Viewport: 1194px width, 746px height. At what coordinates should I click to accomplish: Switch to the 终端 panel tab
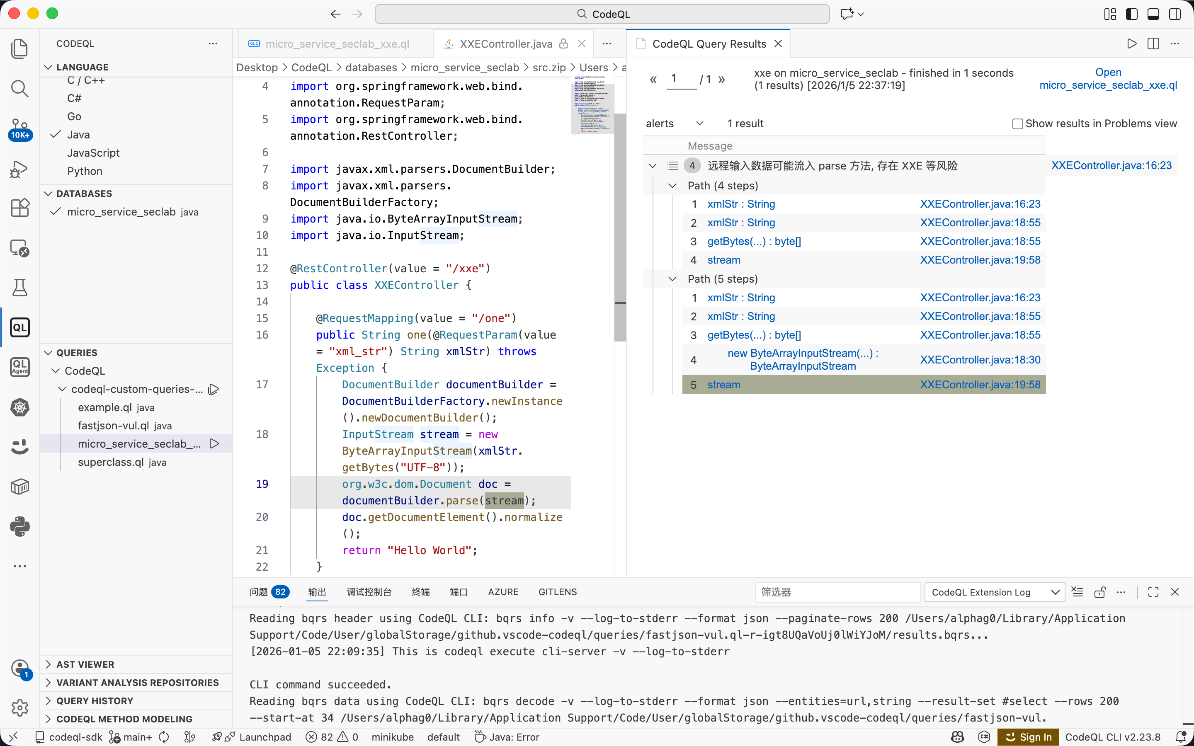click(420, 591)
